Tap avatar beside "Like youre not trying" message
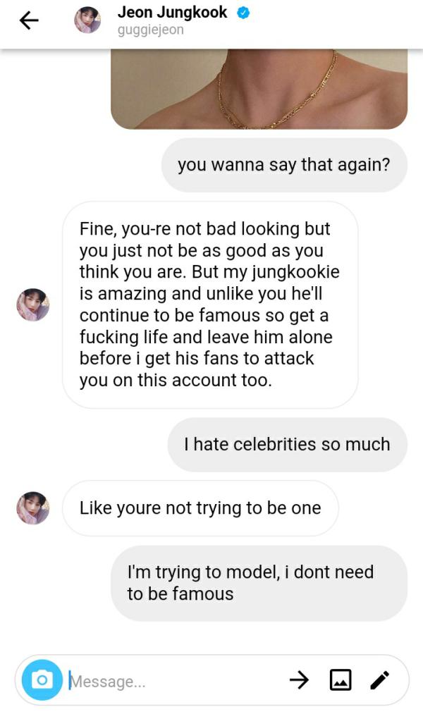 pyautogui.click(x=33, y=508)
